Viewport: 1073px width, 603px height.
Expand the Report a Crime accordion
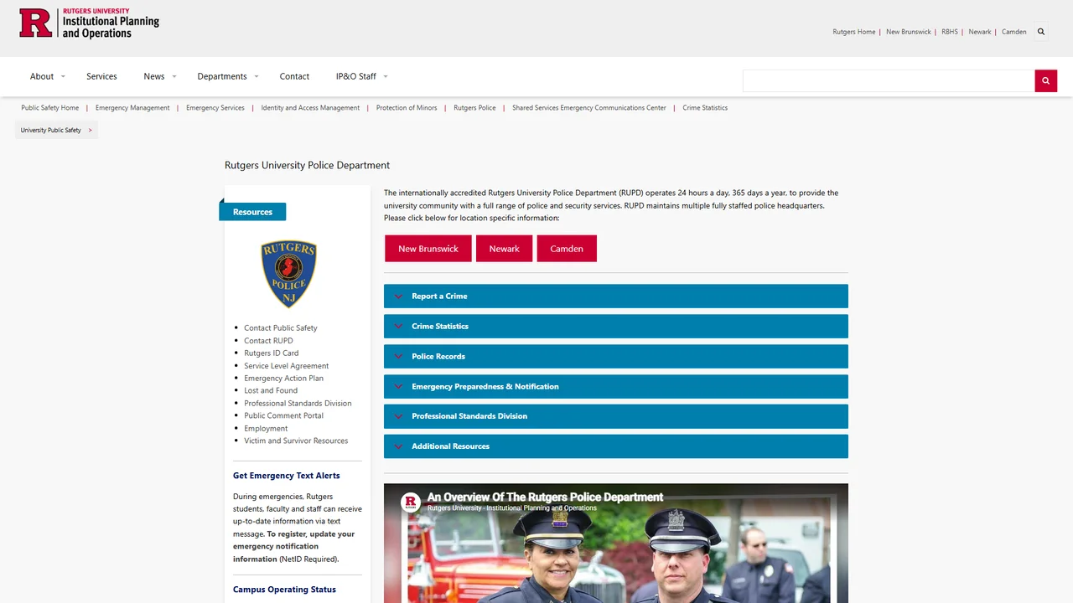[616, 296]
